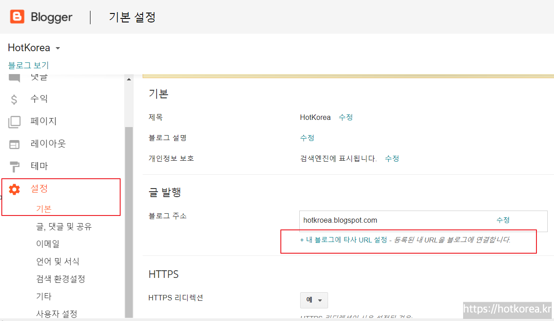Click the 수익 dollar sign icon
Screen dimensions: 554x321
coord(14,99)
